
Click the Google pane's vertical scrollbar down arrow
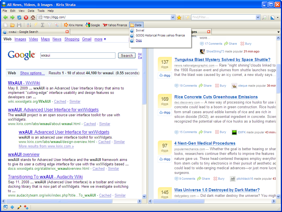[144, 197]
